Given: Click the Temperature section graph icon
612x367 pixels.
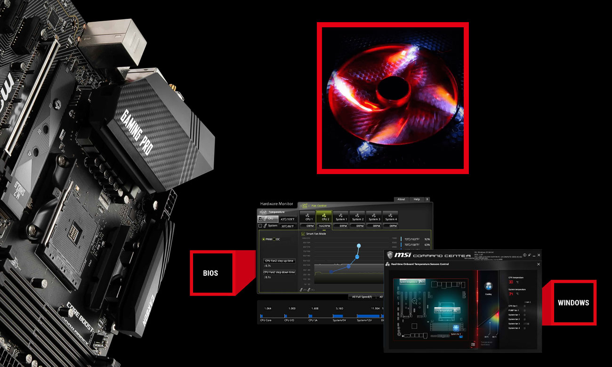Looking at the screenshot, I should coord(263,212).
